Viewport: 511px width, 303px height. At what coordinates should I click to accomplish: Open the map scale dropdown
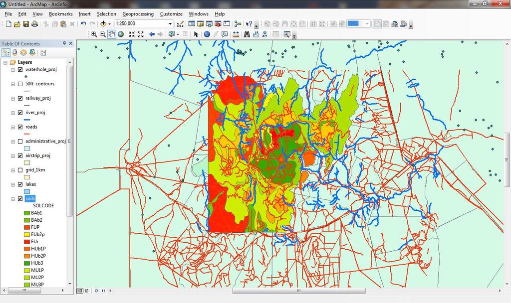tap(170, 24)
